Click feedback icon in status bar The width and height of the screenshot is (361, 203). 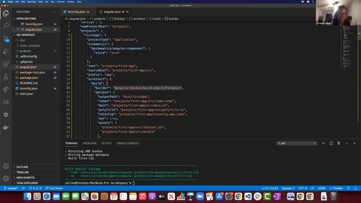(349, 188)
